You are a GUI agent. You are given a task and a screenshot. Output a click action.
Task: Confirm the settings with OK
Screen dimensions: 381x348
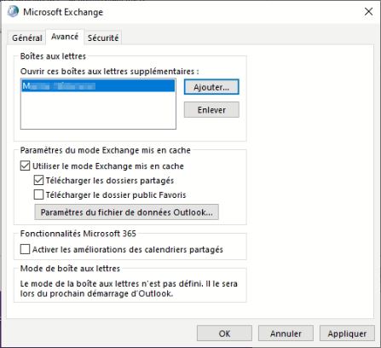point(224,333)
